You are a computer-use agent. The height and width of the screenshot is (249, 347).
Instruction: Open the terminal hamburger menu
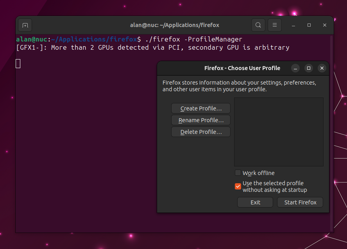click(x=274, y=25)
